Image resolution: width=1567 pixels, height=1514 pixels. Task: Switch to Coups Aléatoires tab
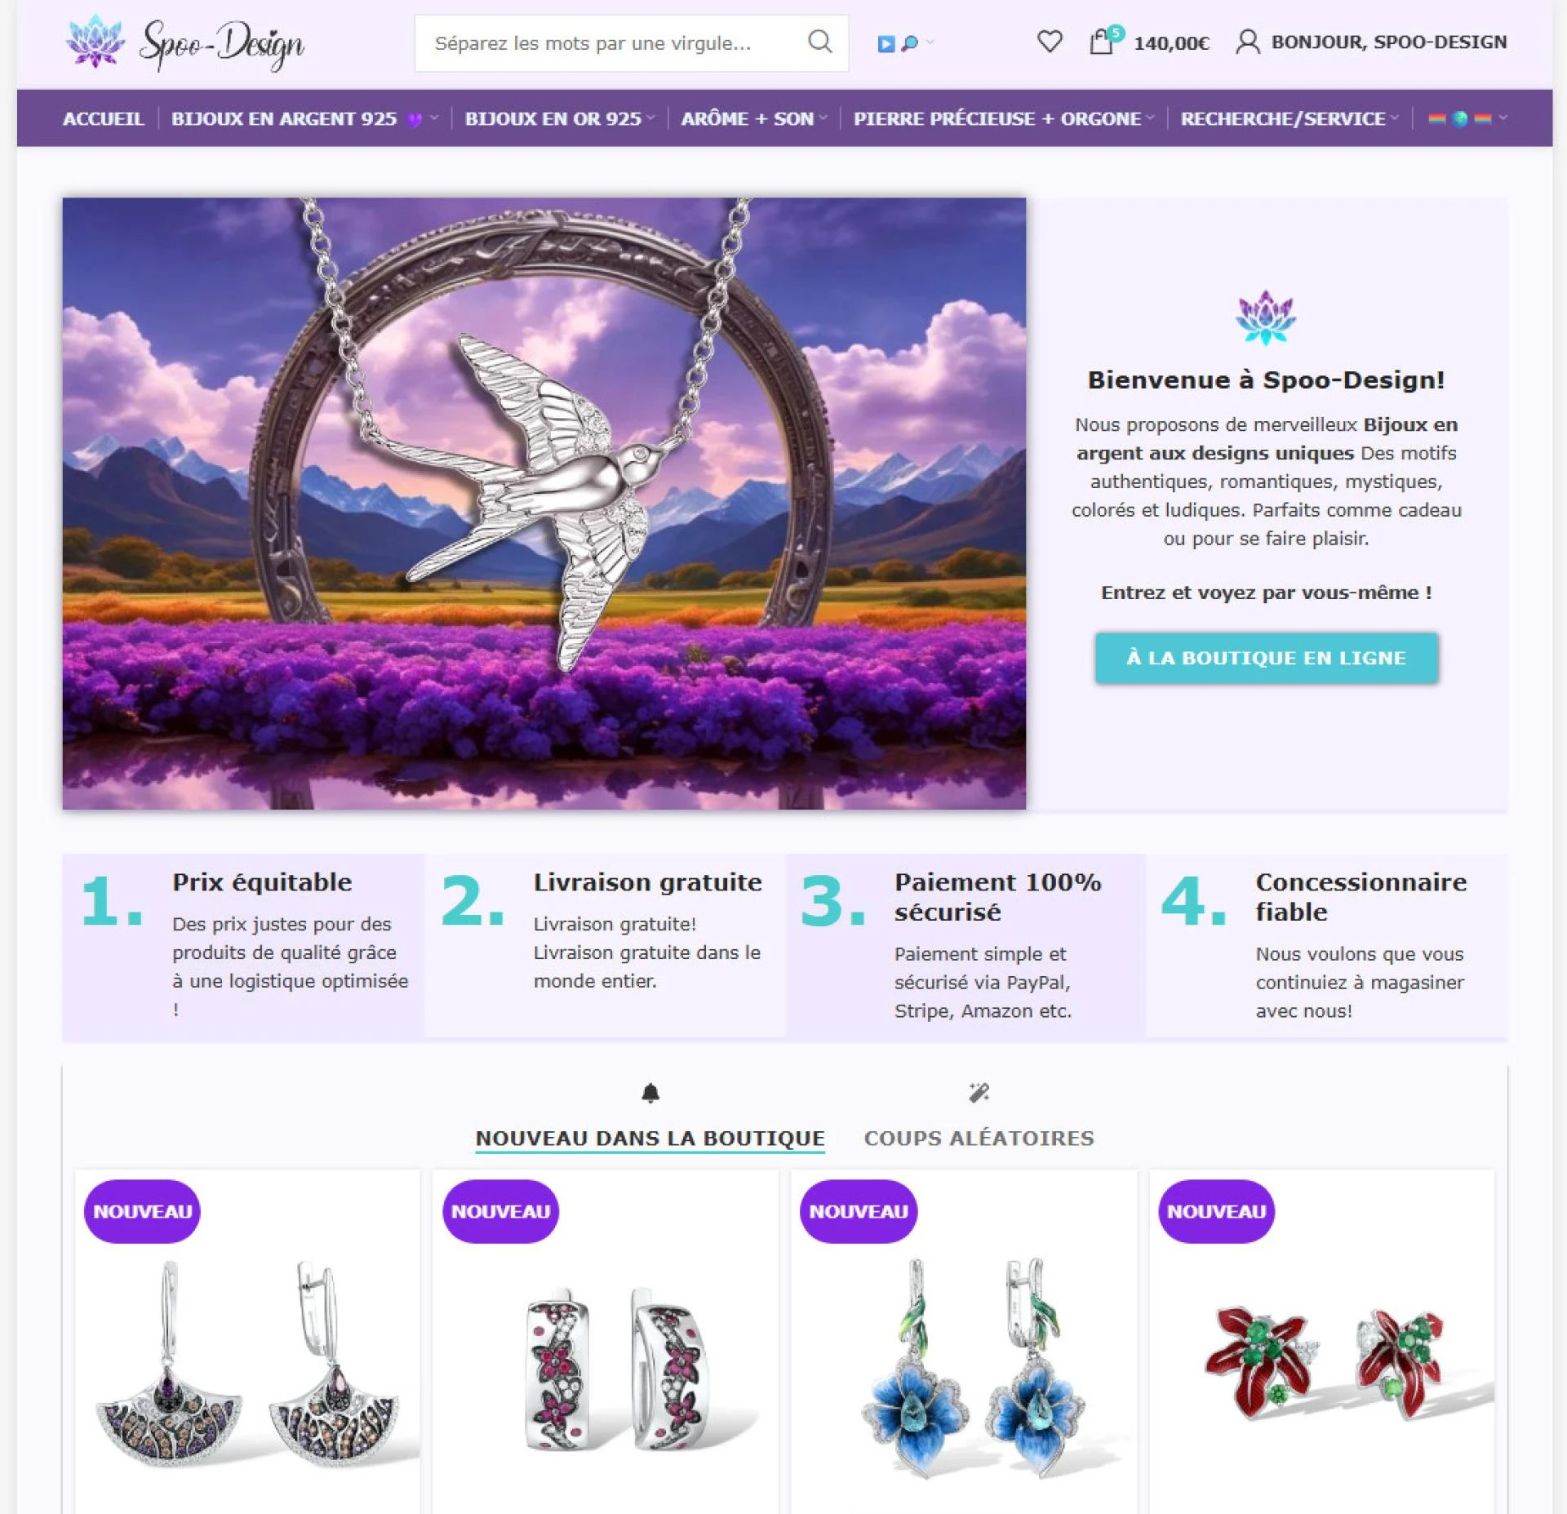coord(979,1138)
